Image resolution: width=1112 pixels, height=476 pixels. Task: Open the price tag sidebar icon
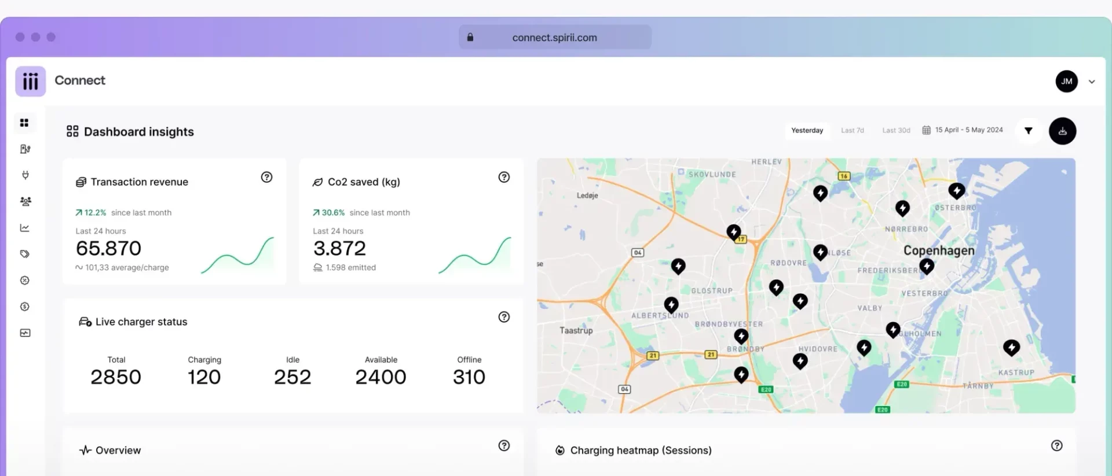point(25,254)
